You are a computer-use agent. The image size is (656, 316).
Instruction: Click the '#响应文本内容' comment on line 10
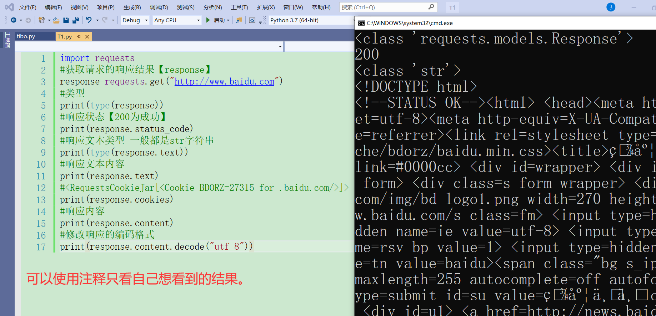tap(92, 164)
